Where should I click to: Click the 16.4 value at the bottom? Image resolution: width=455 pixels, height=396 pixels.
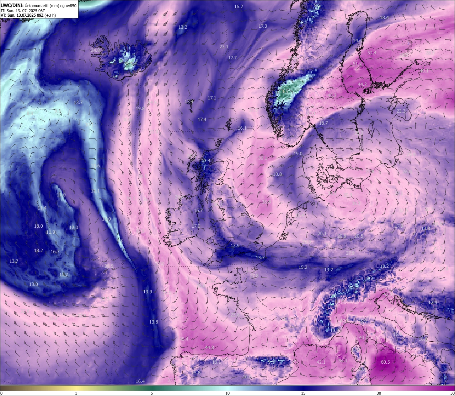click(140, 381)
